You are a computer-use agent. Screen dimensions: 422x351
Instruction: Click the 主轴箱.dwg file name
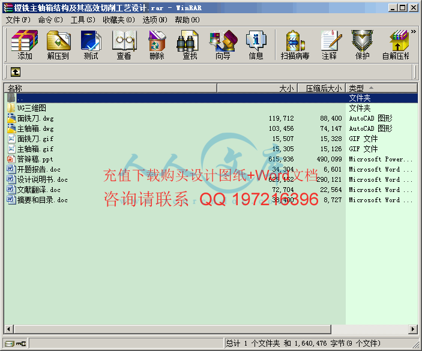pos(35,128)
